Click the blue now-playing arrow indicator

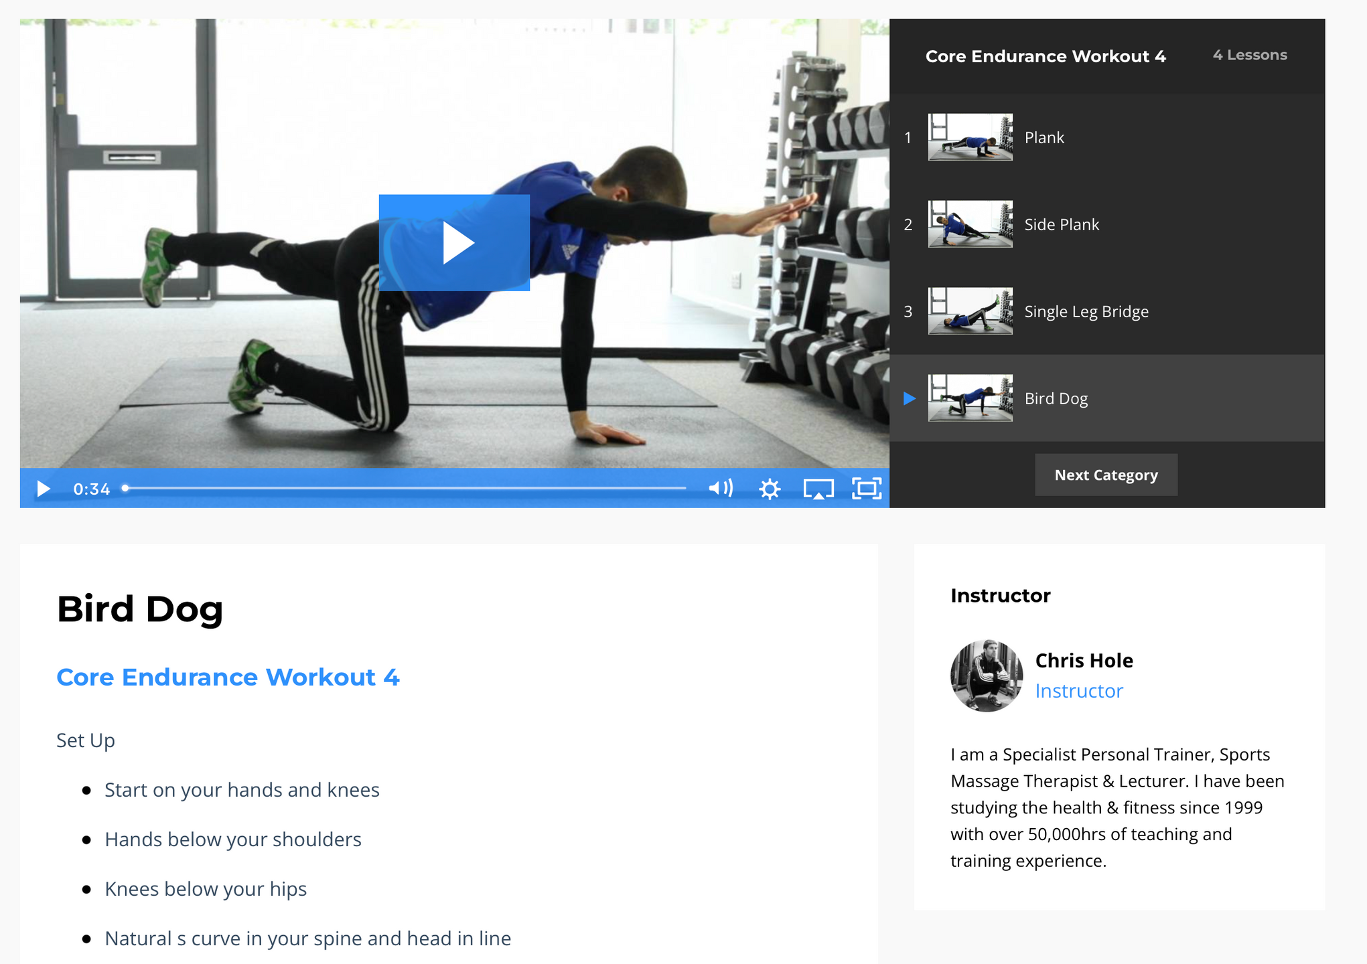(909, 398)
